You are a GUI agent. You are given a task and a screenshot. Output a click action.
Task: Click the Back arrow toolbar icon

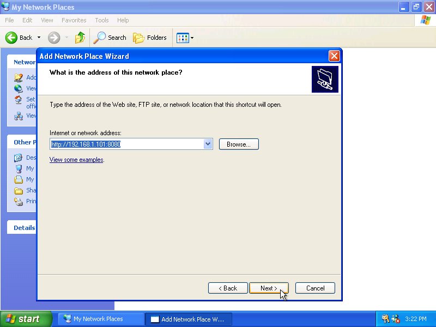pos(12,38)
